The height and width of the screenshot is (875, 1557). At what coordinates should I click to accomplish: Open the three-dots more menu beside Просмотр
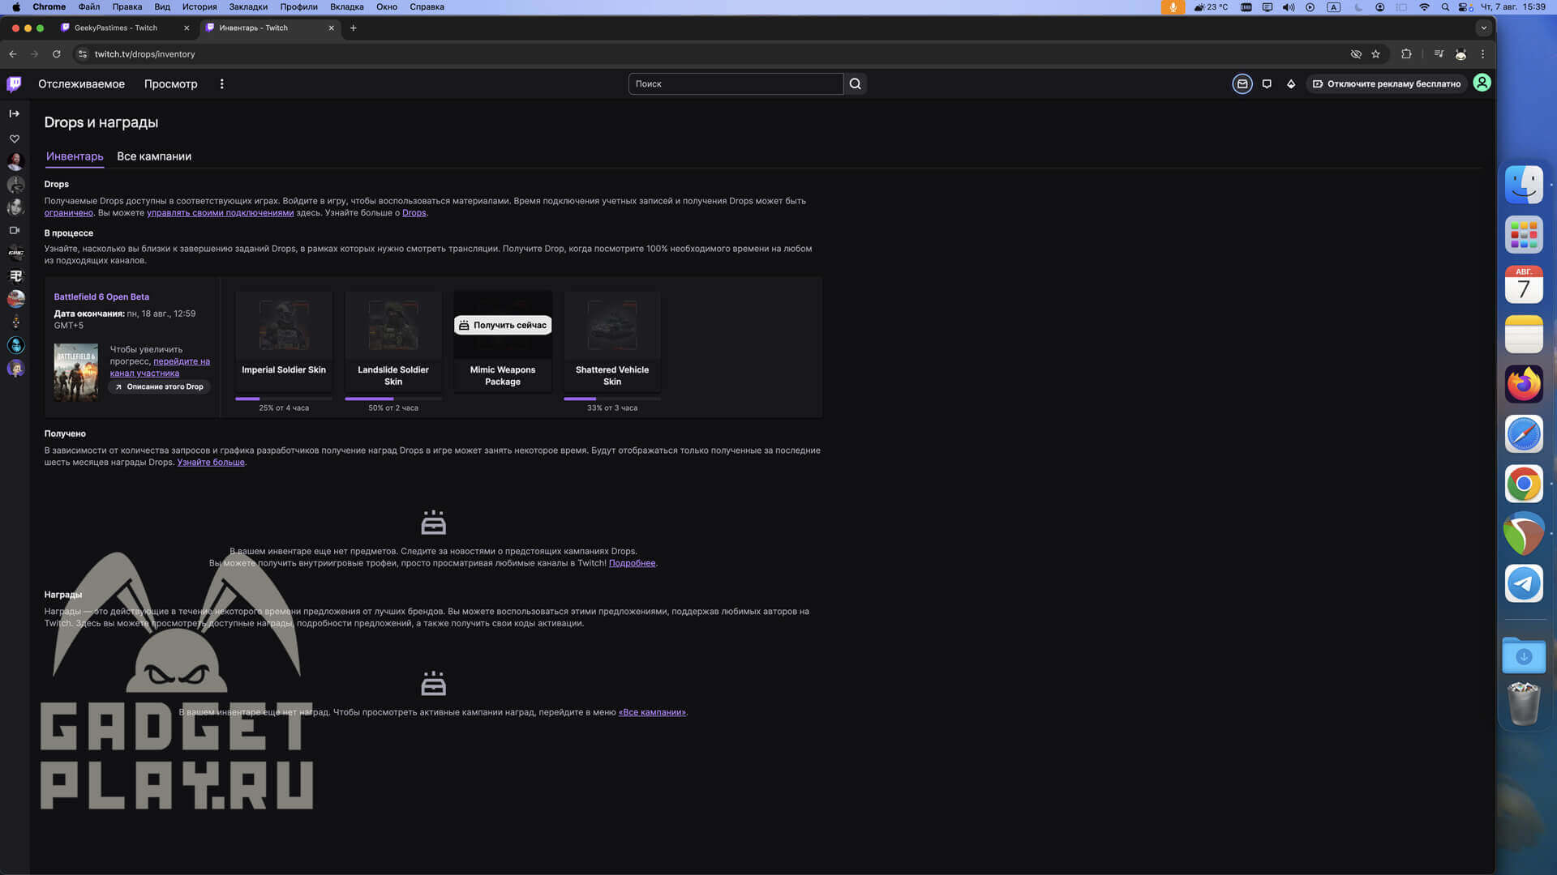click(221, 83)
